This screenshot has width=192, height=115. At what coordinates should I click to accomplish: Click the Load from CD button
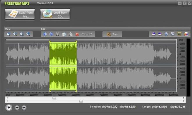pyautogui.click(x=55, y=14)
